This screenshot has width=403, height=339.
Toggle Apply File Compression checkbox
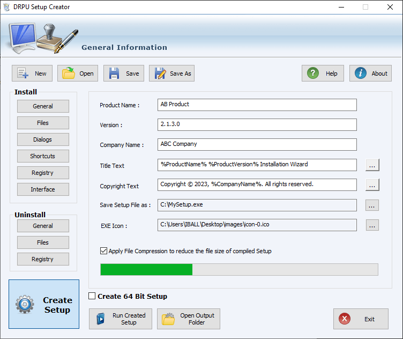tap(103, 251)
